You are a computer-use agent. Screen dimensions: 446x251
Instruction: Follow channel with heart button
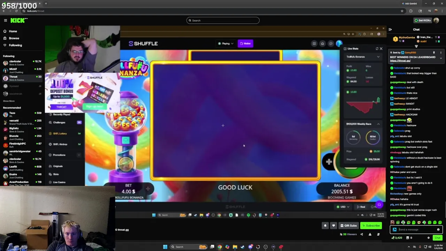[333, 226]
